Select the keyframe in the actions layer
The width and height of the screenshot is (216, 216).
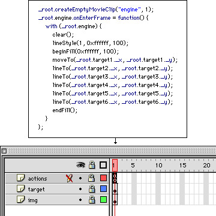pos(115,178)
